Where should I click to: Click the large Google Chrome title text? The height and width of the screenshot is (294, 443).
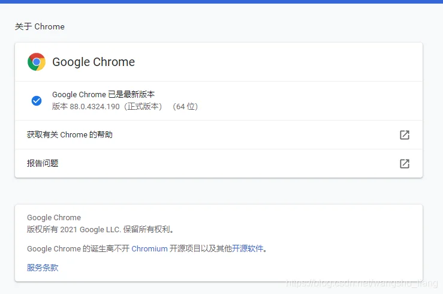pyautogui.click(x=94, y=62)
